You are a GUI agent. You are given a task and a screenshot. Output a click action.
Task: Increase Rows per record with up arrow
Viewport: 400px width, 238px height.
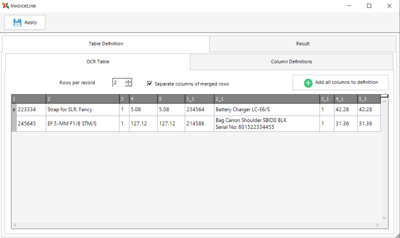pos(128,81)
